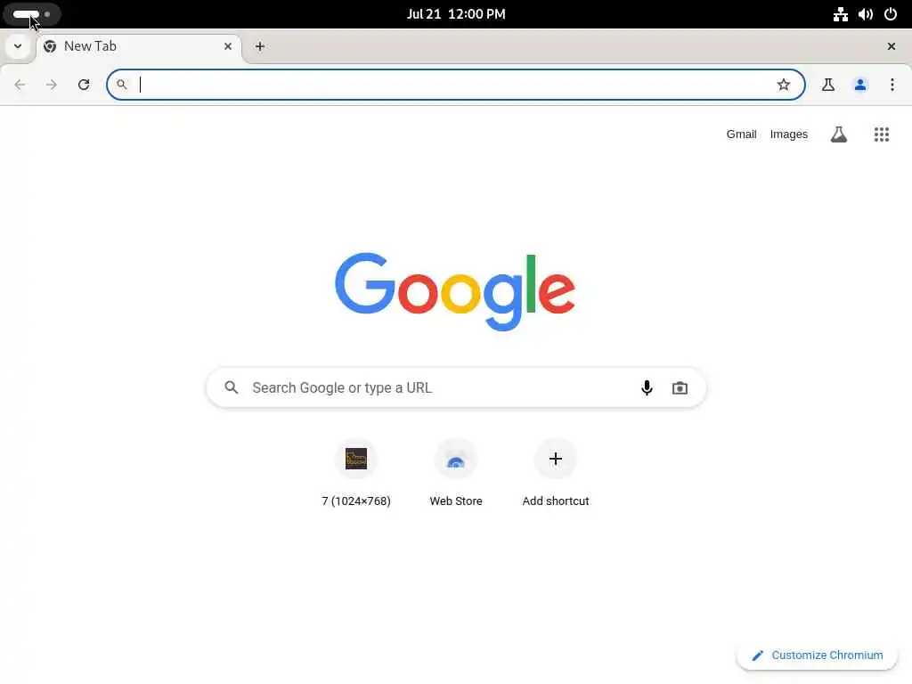This screenshot has height=684, width=912.
Task: Focus the Search Google or type a URL box
Action: pos(456,387)
